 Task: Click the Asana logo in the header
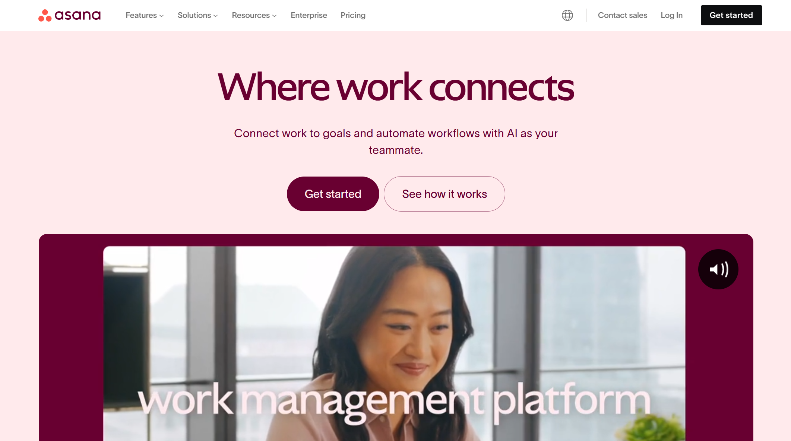coord(69,15)
